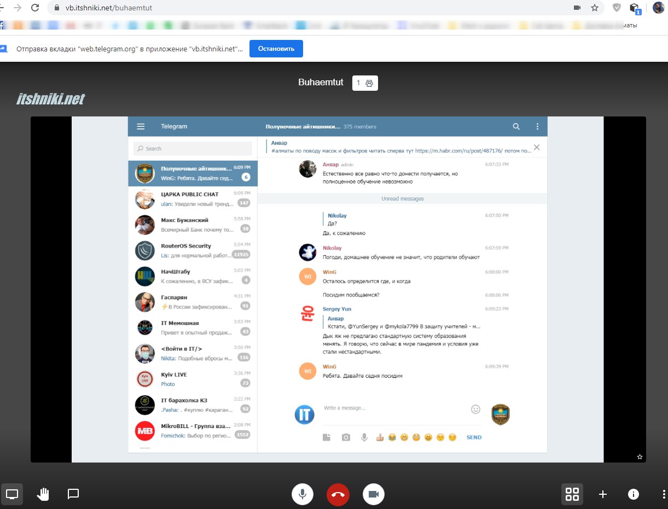
Task: Open Анвар's profile avatar in chat
Action: click(307, 169)
